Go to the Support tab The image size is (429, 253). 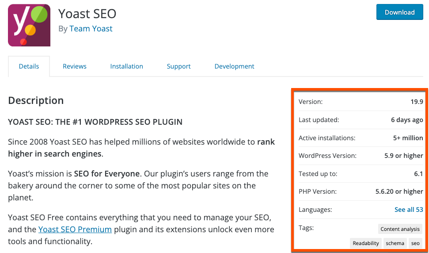178,66
